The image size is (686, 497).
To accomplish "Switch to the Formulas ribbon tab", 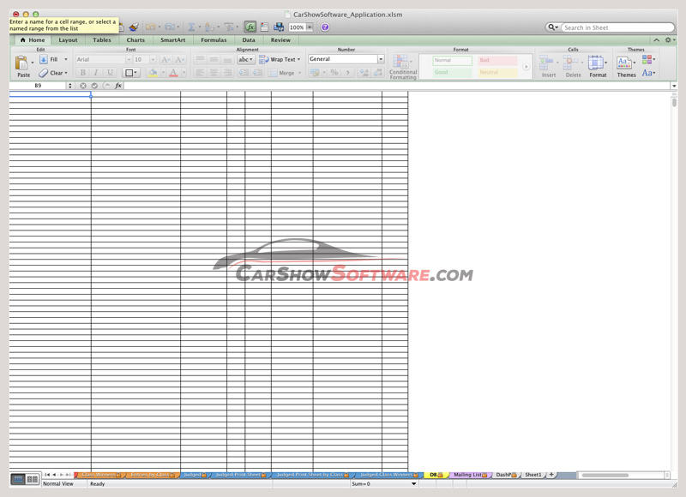I will (x=213, y=39).
